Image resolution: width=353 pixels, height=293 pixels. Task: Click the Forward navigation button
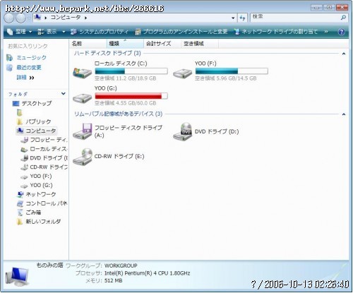click(x=20, y=18)
